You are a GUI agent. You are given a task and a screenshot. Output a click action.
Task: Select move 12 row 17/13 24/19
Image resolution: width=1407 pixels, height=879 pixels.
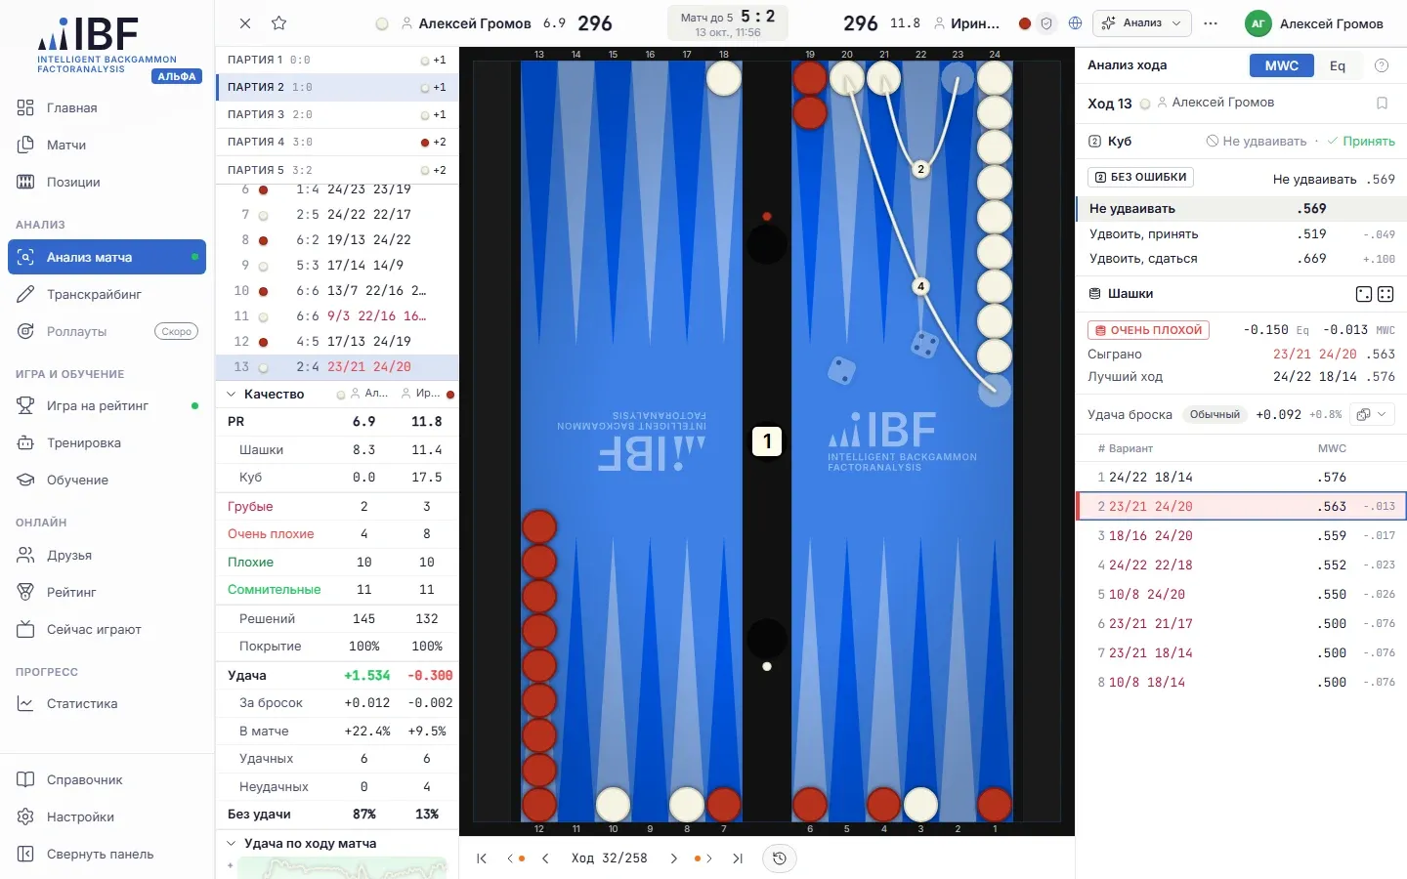pyautogui.click(x=337, y=342)
